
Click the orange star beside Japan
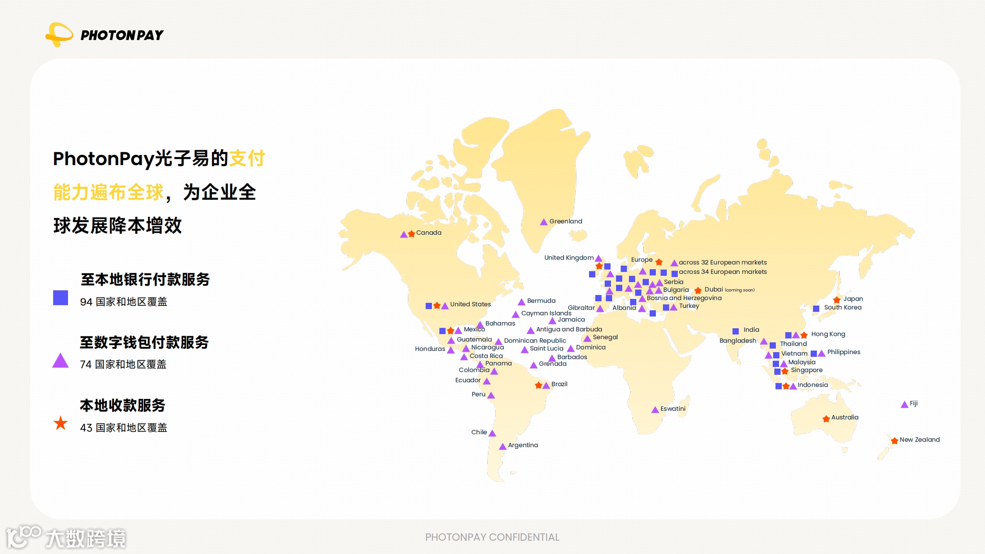coord(837,300)
